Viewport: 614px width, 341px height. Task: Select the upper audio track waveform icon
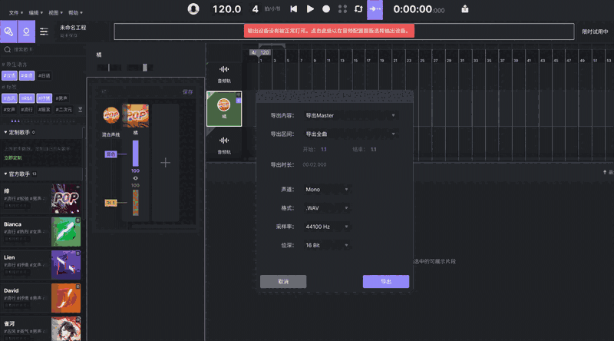tap(224, 71)
